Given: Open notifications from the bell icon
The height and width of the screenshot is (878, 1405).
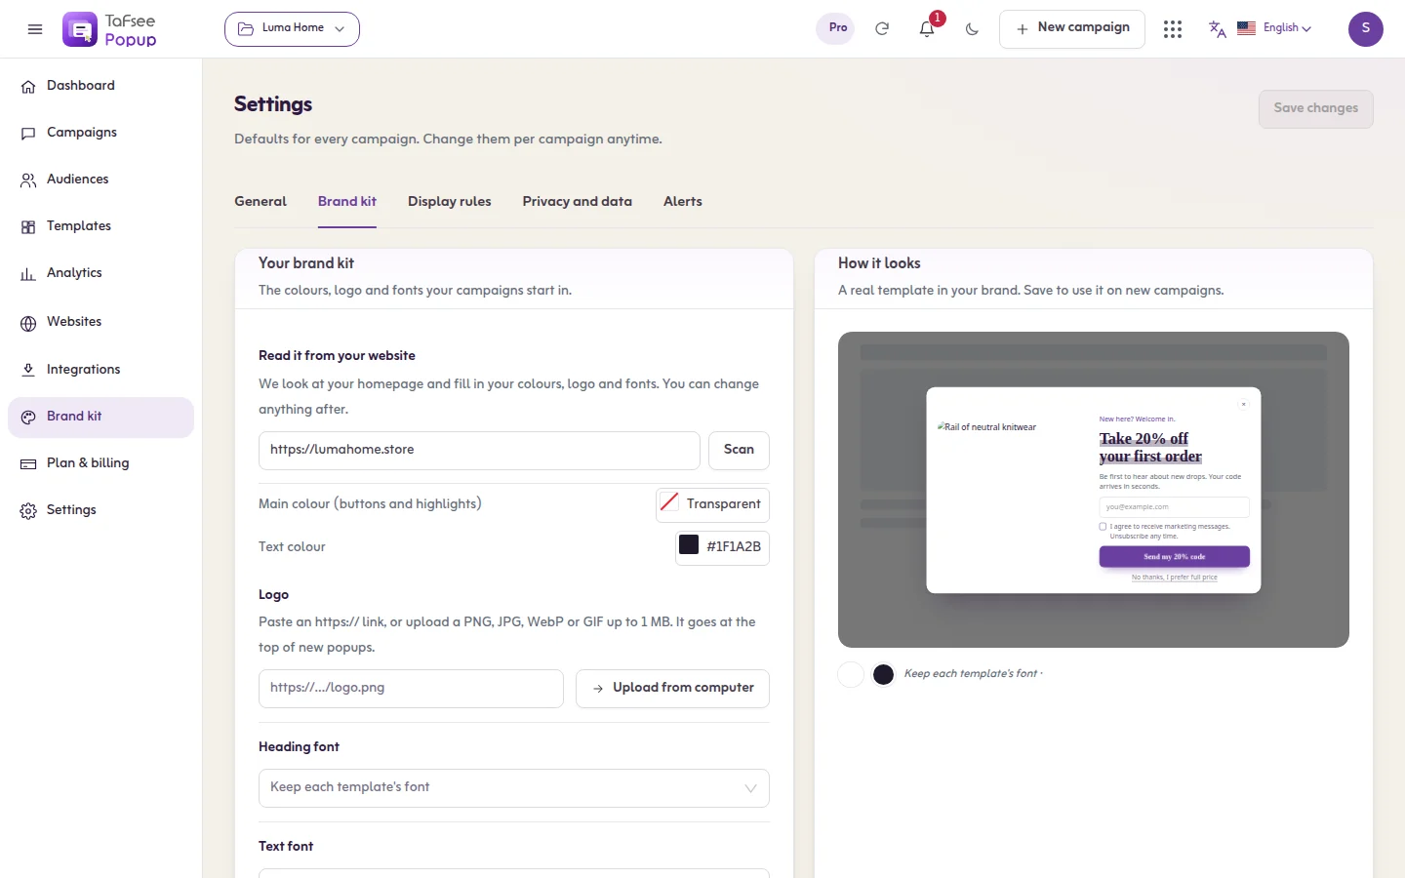Looking at the screenshot, I should [x=927, y=29].
